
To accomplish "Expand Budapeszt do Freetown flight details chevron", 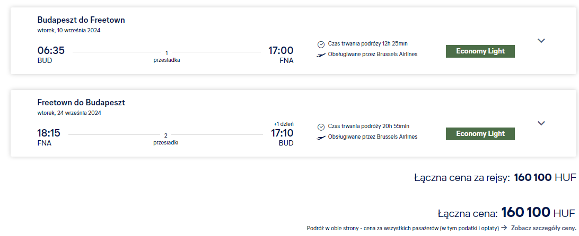I will (x=541, y=41).
